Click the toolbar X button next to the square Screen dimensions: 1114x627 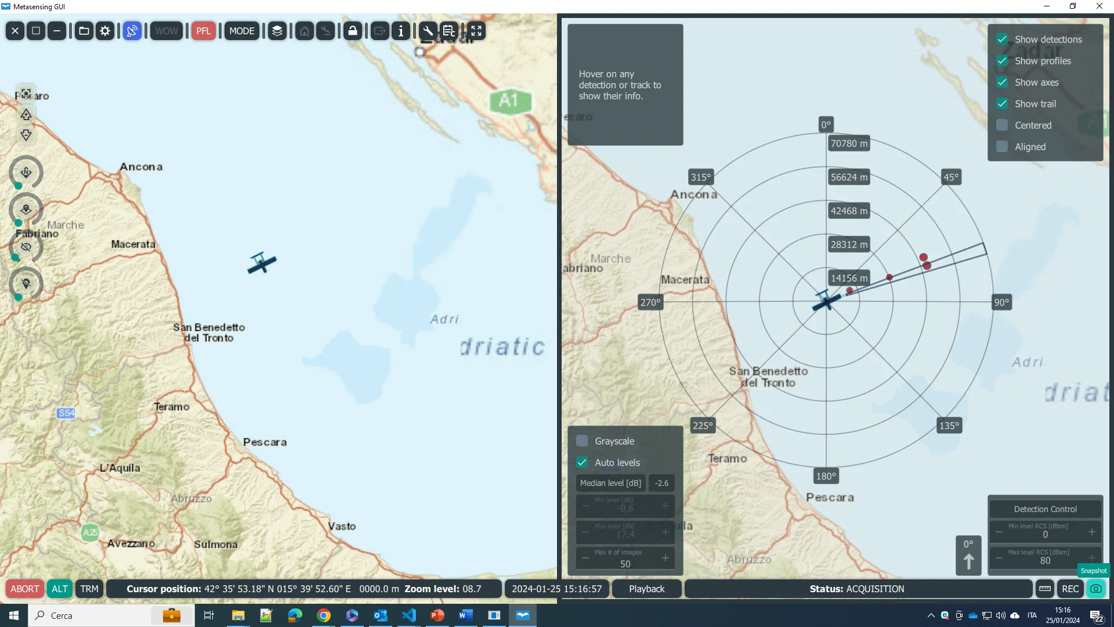[15, 31]
